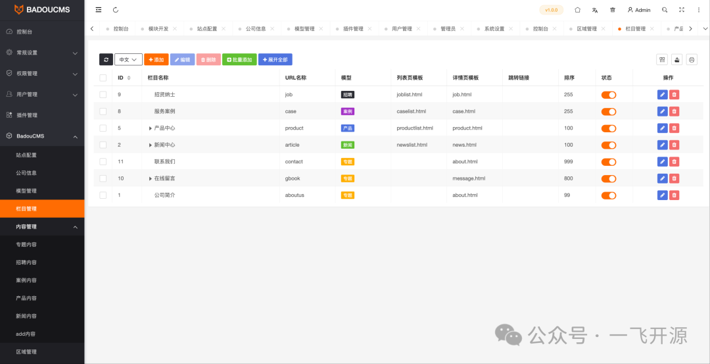Disable status switch for 在线留言
This screenshot has width=710, height=364.
coord(609,178)
